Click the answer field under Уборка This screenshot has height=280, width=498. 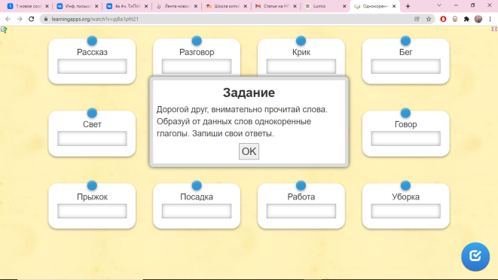pyautogui.click(x=405, y=211)
